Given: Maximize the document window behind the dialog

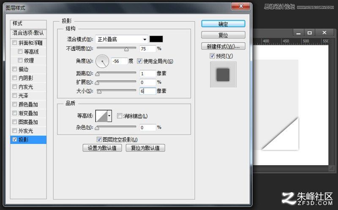Looking at the screenshot, I should (310, 33).
